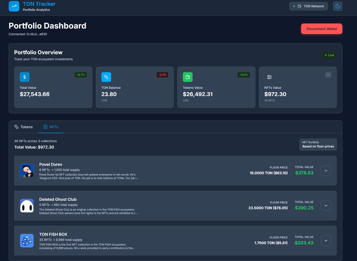Click the Povel Durev description text

point(89,176)
